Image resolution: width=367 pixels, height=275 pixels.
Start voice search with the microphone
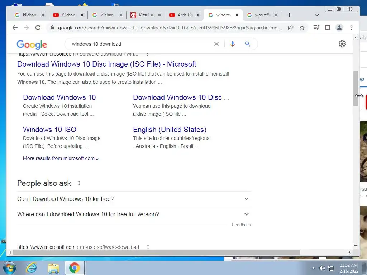tap(232, 44)
